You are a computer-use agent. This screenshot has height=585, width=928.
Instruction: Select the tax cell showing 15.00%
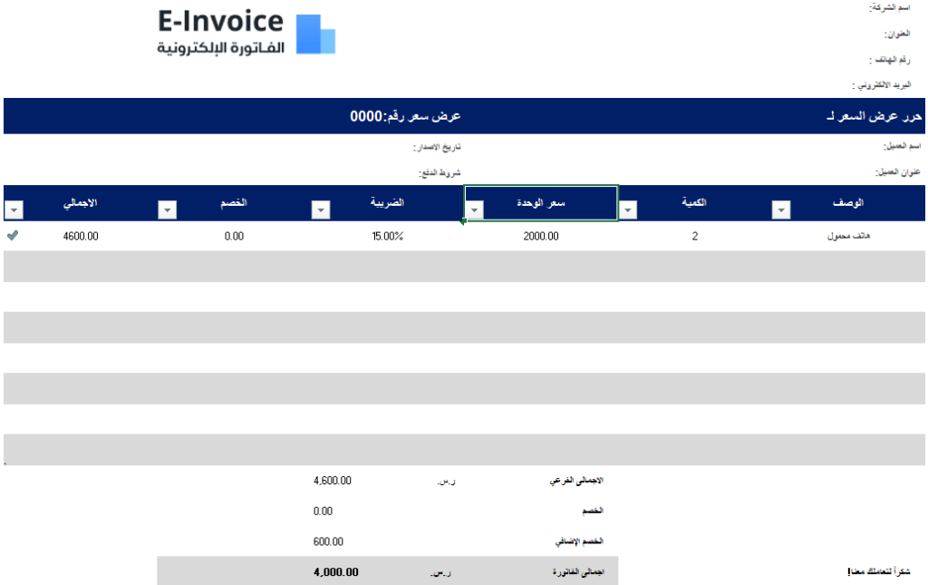point(387,236)
